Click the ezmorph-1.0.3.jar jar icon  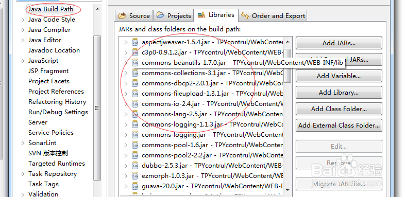click(x=135, y=176)
